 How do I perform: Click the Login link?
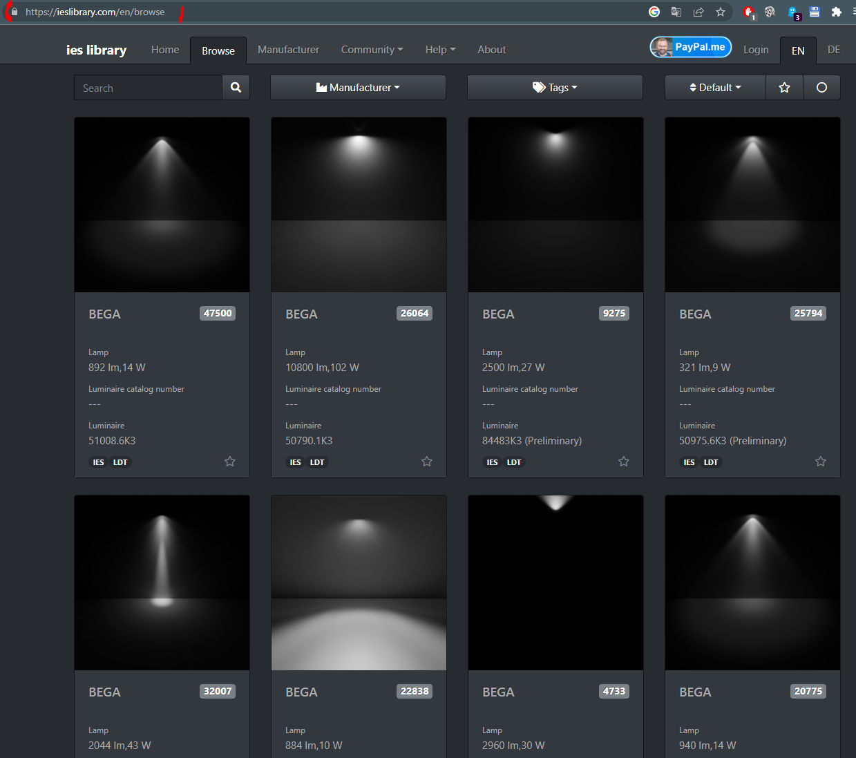click(x=756, y=50)
